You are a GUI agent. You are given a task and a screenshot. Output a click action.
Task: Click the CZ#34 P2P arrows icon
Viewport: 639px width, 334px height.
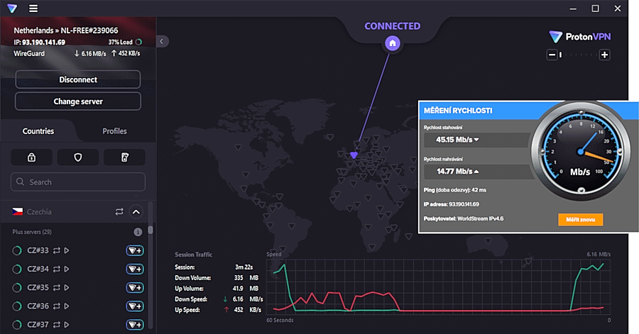point(57,269)
